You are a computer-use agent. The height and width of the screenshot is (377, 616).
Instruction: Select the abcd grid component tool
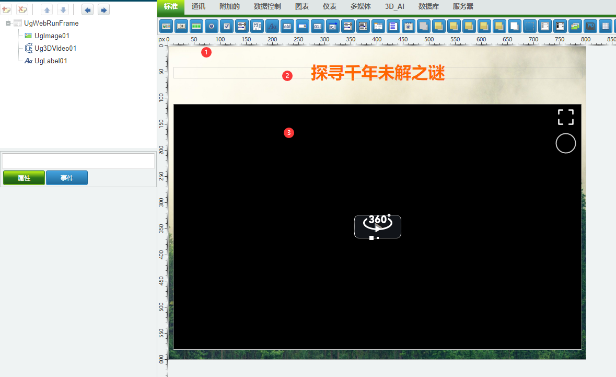pyautogui.click(x=257, y=26)
